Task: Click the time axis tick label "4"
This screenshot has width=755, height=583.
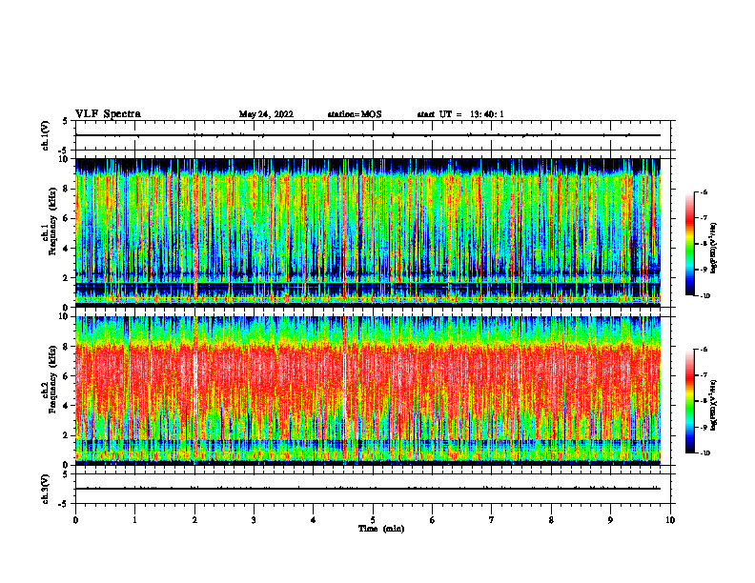Action: pos(314,520)
